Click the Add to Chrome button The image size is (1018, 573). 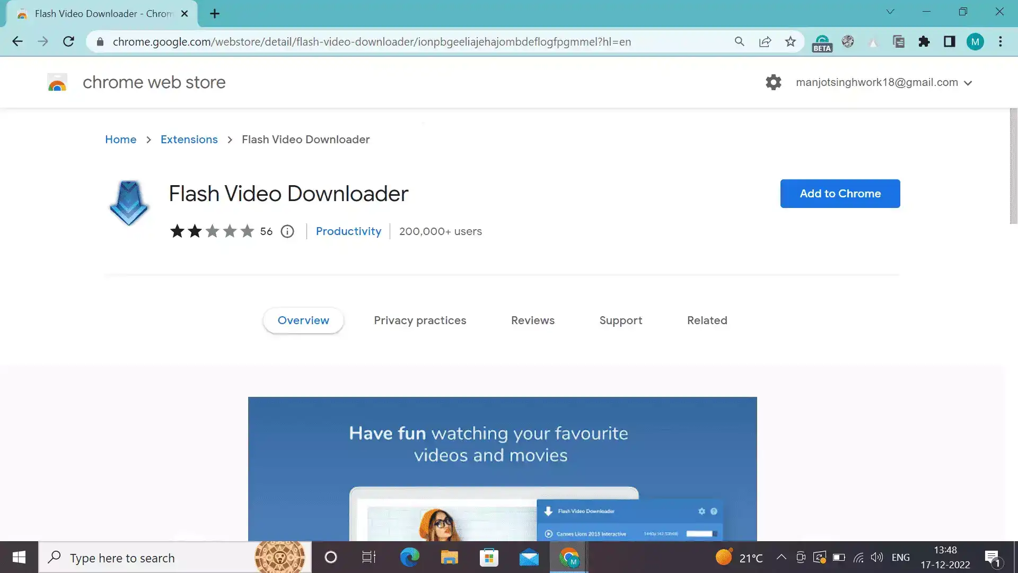coord(840,194)
